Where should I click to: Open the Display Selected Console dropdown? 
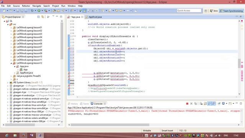pyautogui.click(x=226, y=103)
